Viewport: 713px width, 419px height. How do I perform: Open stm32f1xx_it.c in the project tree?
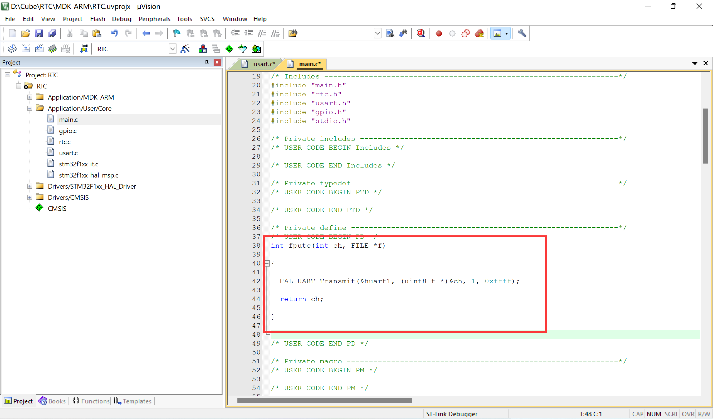78,164
